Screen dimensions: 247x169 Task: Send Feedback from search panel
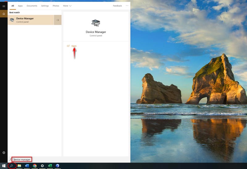(x=117, y=6)
